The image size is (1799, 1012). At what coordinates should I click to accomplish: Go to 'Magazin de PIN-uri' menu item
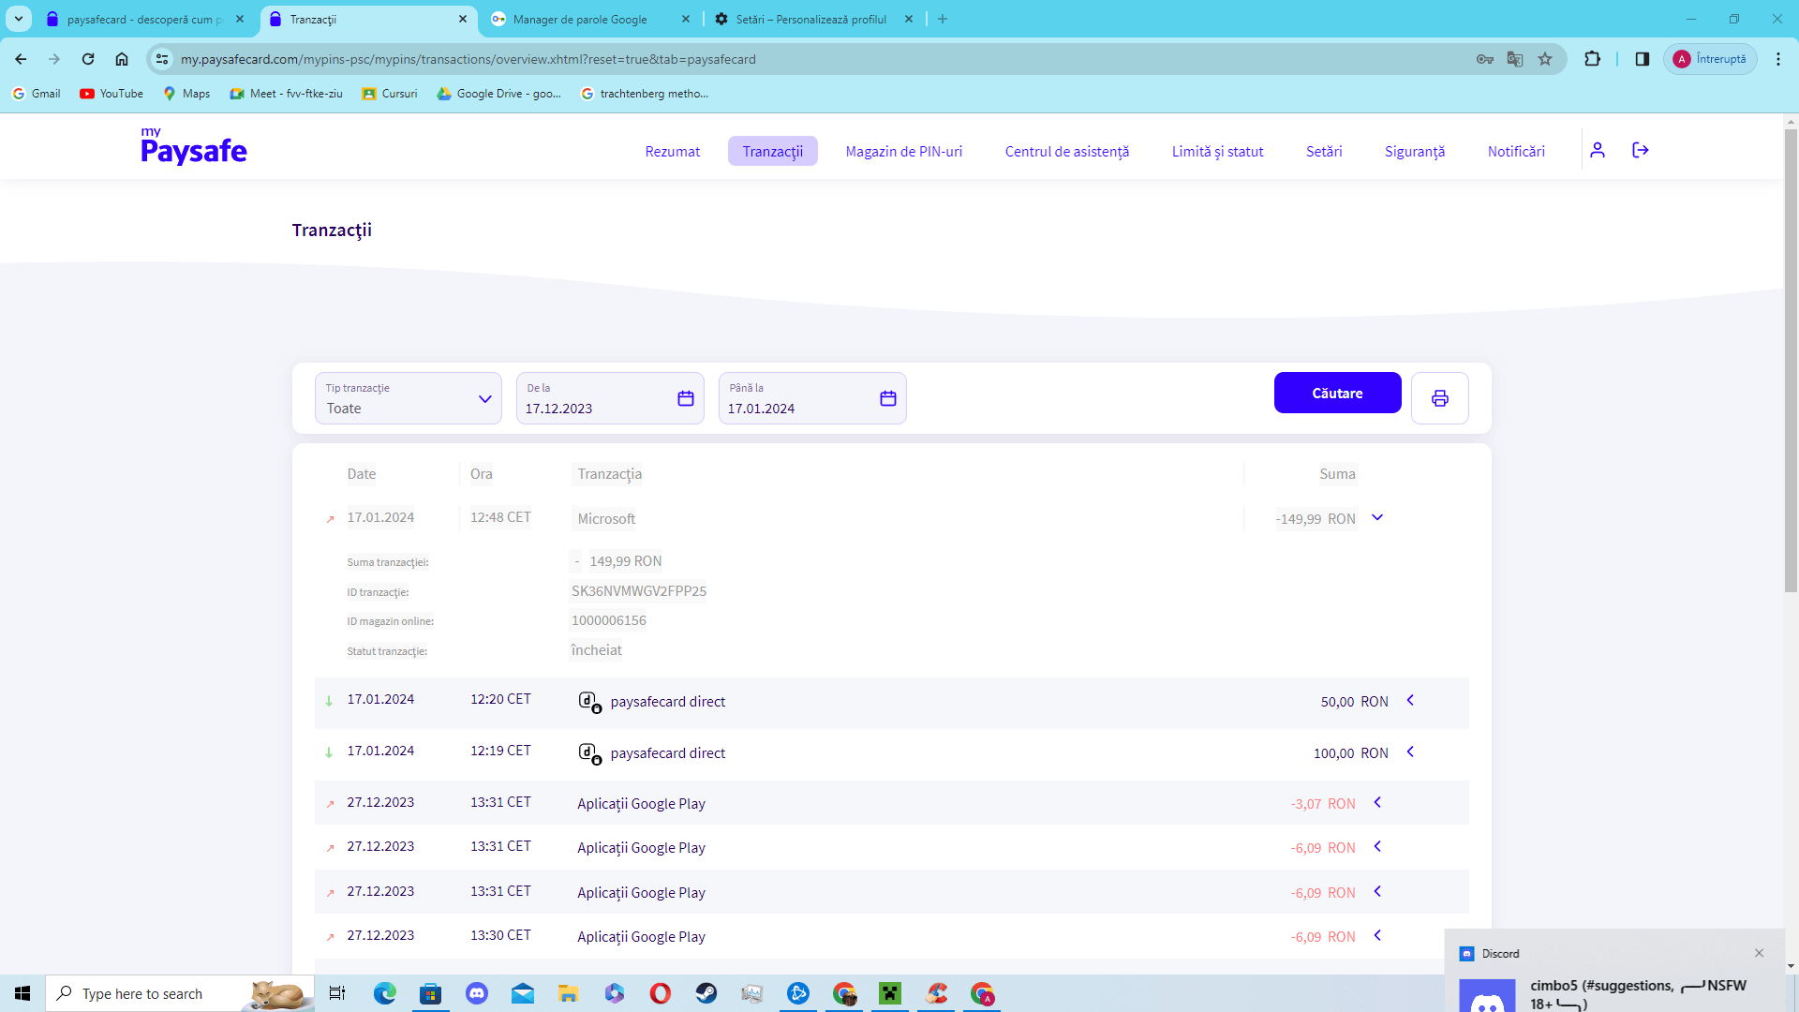click(x=903, y=151)
